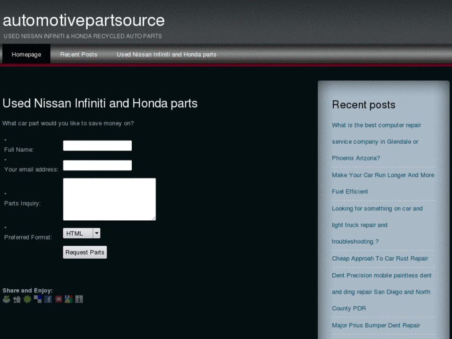Click the Request Parts button
Viewport: 452px width, 339px height.
(x=85, y=252)
